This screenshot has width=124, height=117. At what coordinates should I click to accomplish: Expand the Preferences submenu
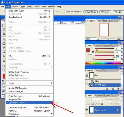click(30, 114)
